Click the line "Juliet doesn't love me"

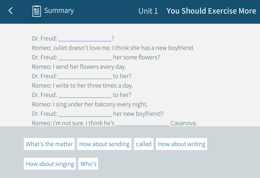pos(113,48)
